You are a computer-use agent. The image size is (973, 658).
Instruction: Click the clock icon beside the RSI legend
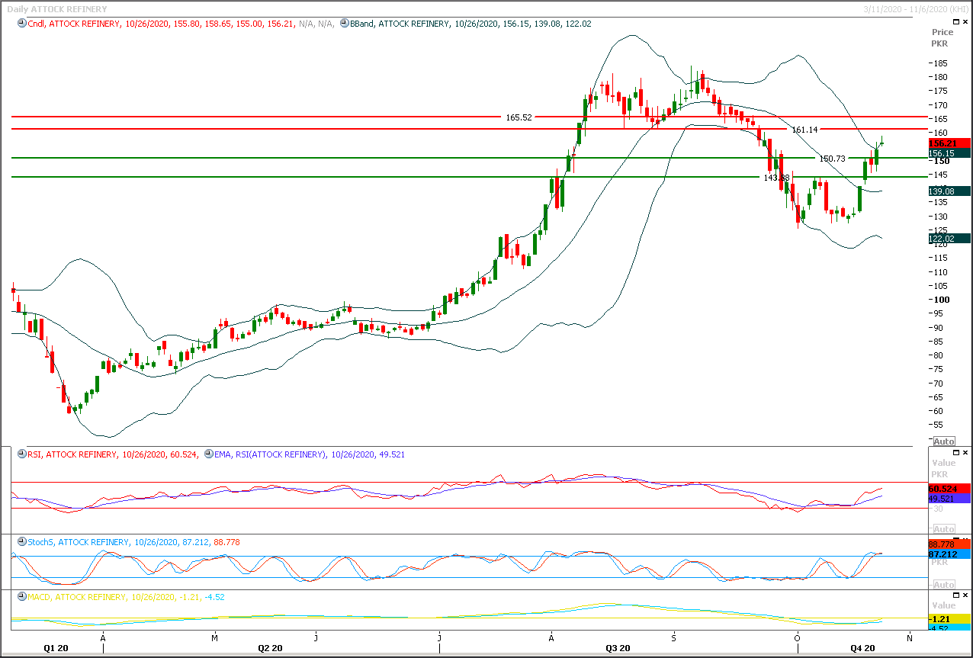point(21,454)
